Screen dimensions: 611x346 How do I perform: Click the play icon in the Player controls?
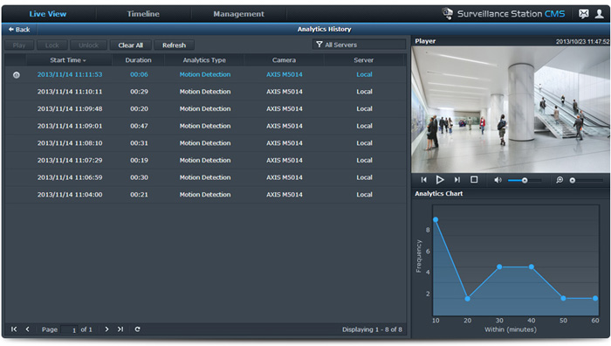pyautogui.click(x=440, y=180)
